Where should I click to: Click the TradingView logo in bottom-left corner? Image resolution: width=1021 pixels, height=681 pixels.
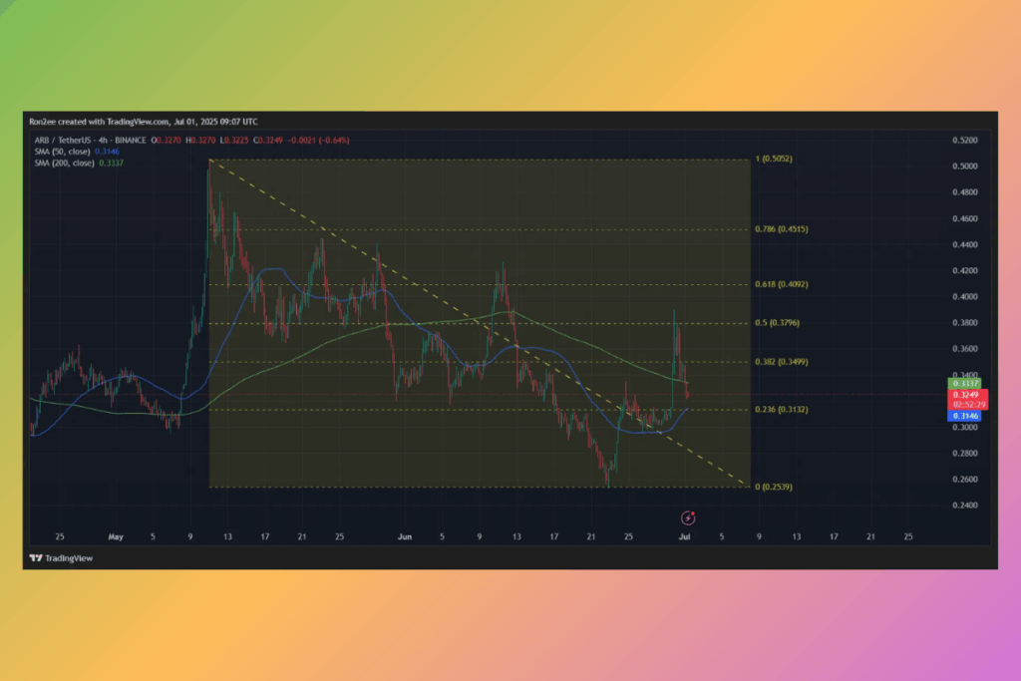tap(61, 558)
